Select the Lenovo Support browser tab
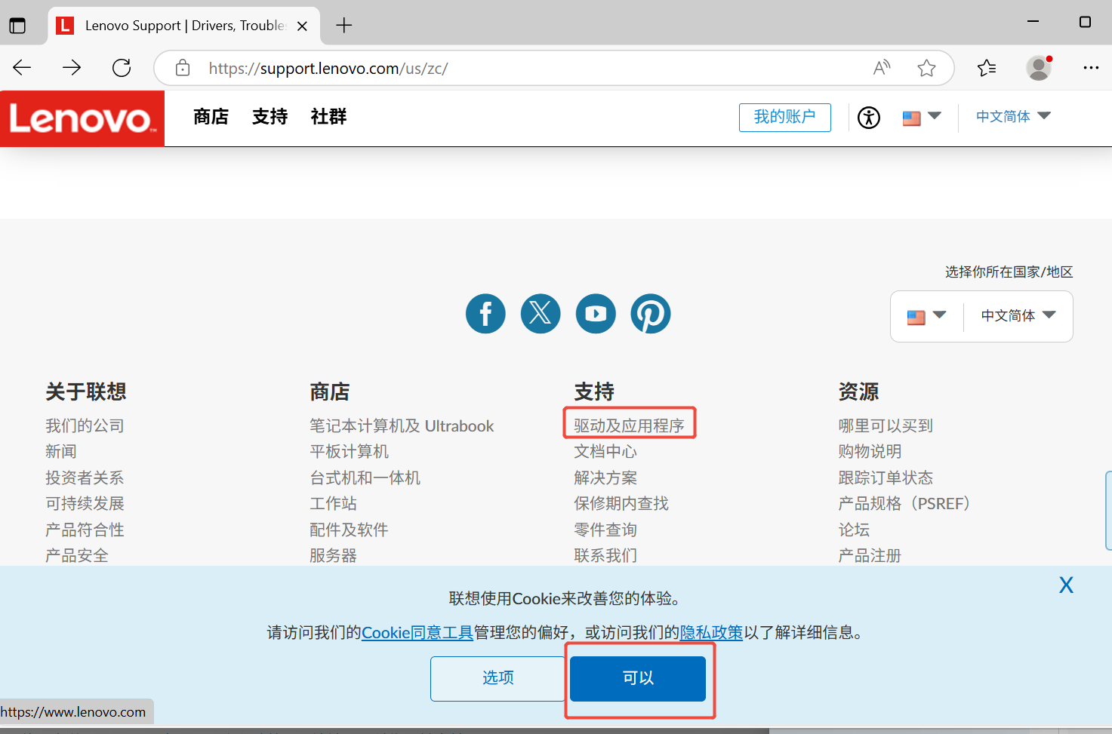Screen dimensions: 1112x734 click(184, 26)
